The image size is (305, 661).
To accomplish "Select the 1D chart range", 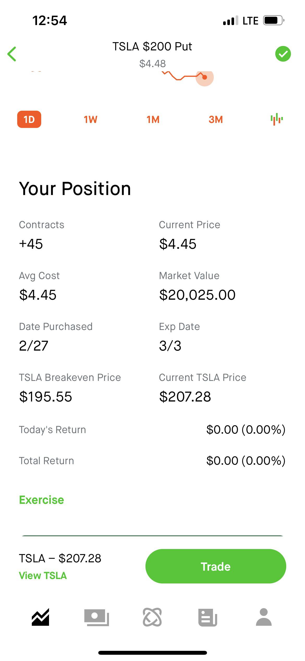I will click(29, 119).
